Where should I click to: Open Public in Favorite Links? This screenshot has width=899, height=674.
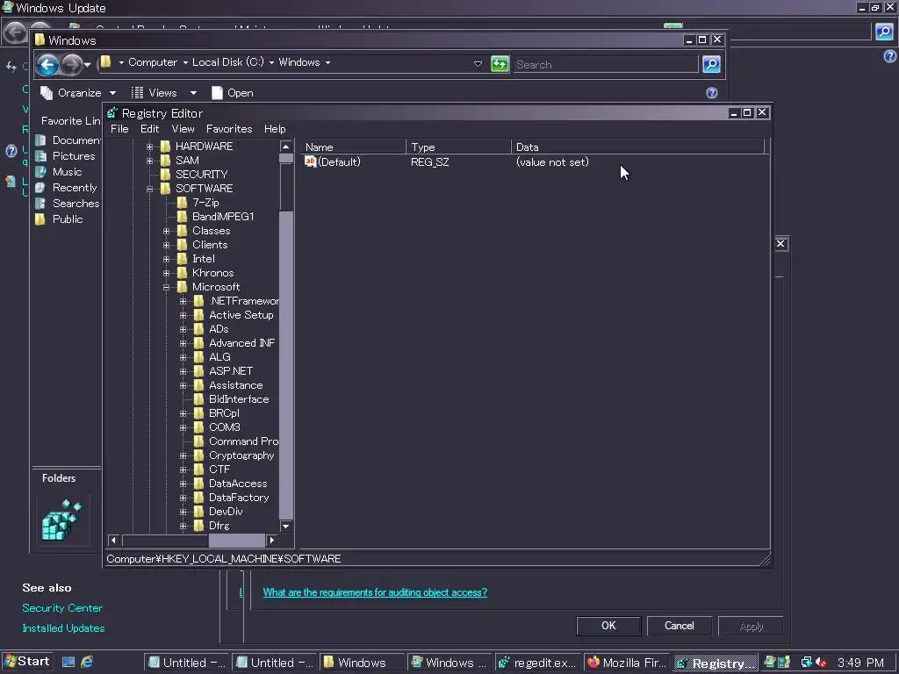tap(68, 219)
